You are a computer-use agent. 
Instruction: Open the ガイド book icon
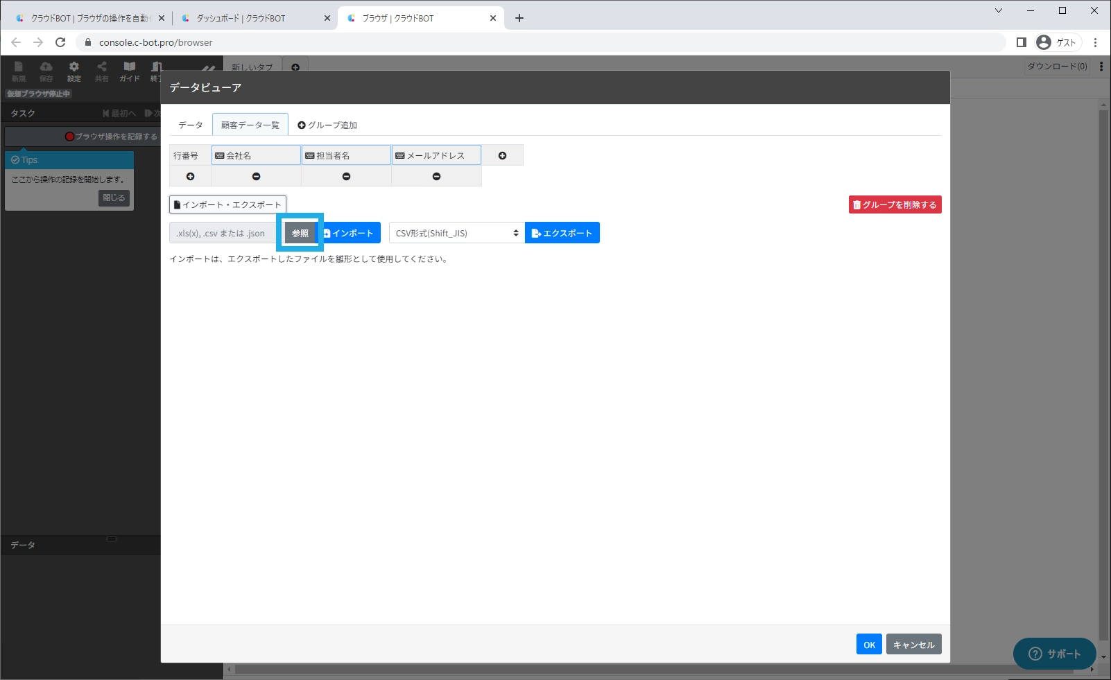(129, 70)
